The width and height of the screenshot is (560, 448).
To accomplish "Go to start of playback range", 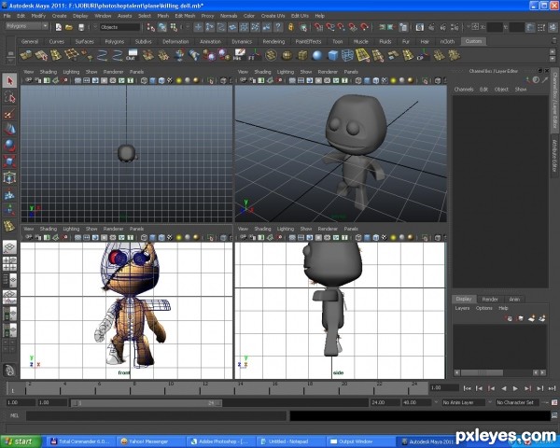I will [x=467, y=388].
